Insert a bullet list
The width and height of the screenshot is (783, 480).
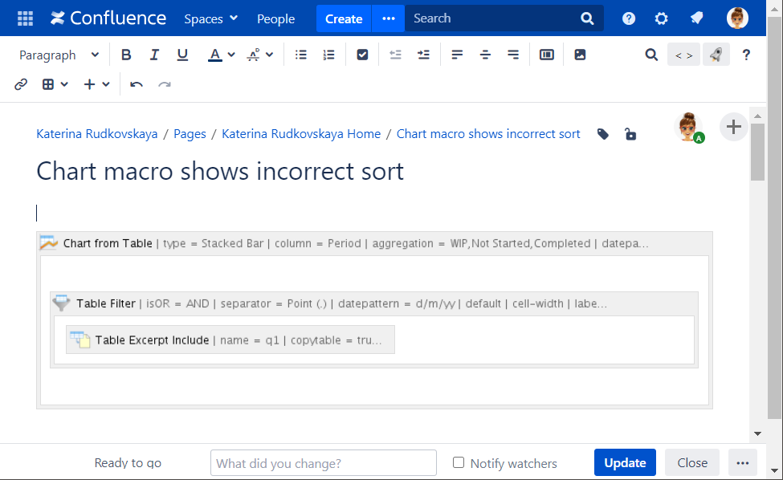tap(300, 55)
